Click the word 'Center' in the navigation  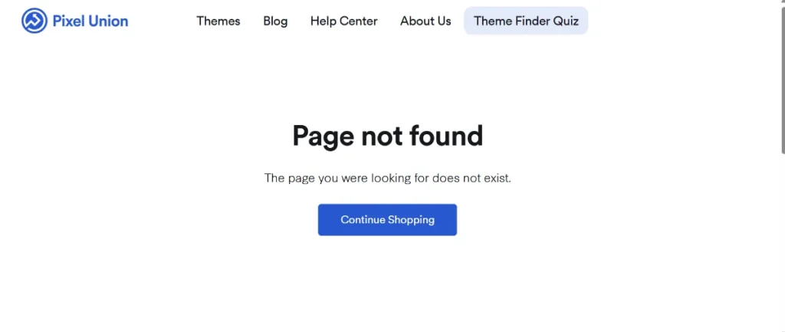[359, 21]
